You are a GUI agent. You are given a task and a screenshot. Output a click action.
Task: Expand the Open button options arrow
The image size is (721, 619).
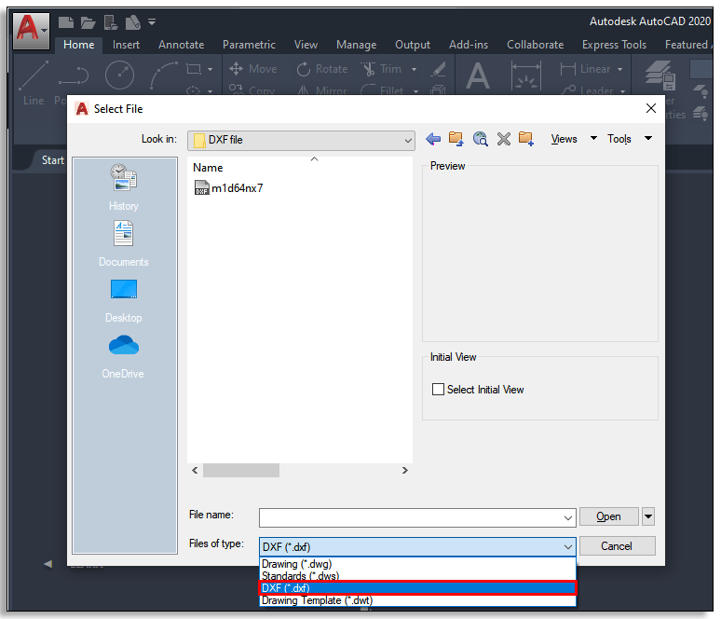(648, 516)
